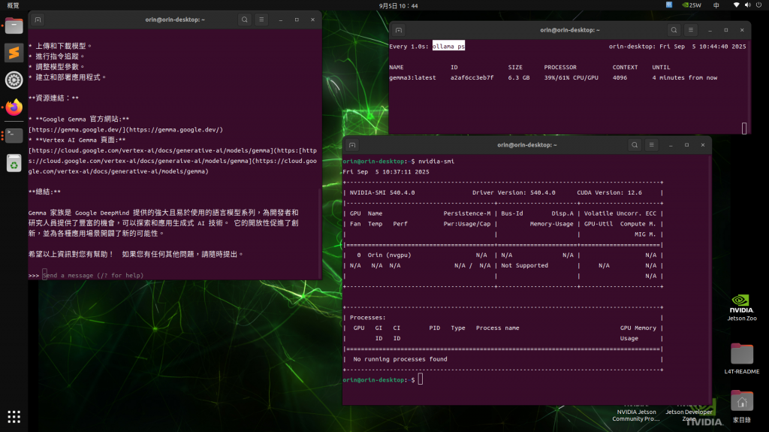
Task: Open new tab in ollama chat terminal
Action: [38, 20]
